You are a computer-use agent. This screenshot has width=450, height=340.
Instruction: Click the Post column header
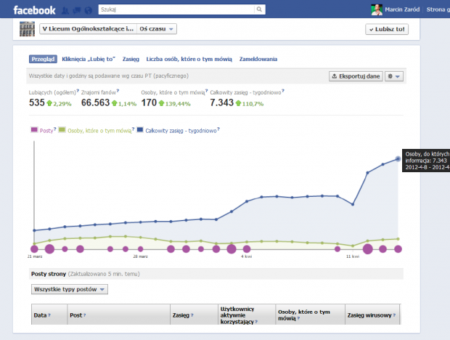pyautogui.click(x=118, y=315)
